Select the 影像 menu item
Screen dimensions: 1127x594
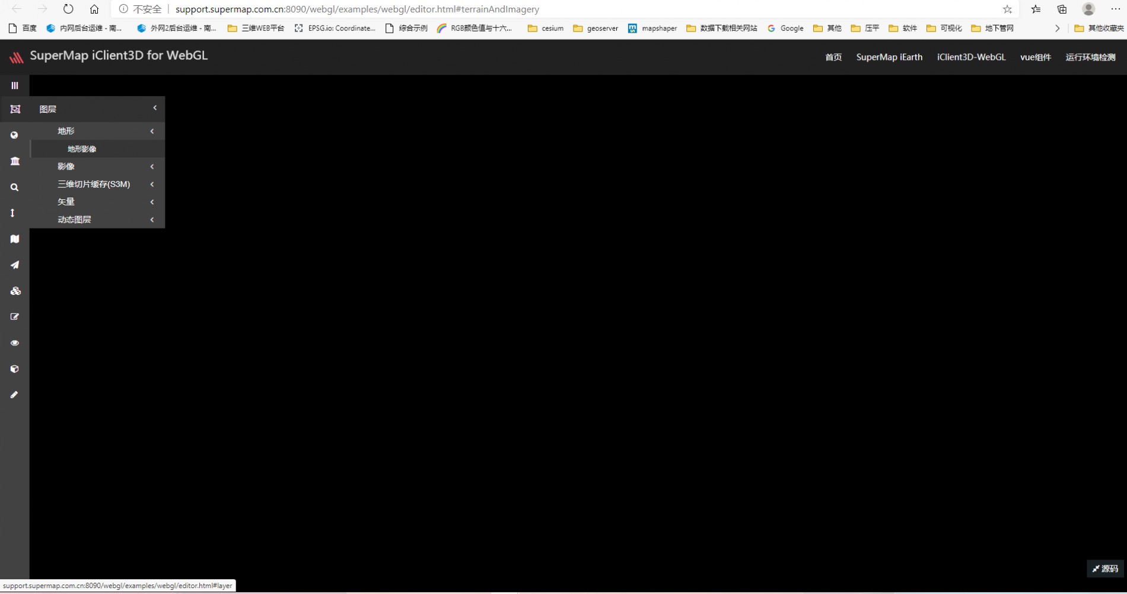[x=97, y=167]
